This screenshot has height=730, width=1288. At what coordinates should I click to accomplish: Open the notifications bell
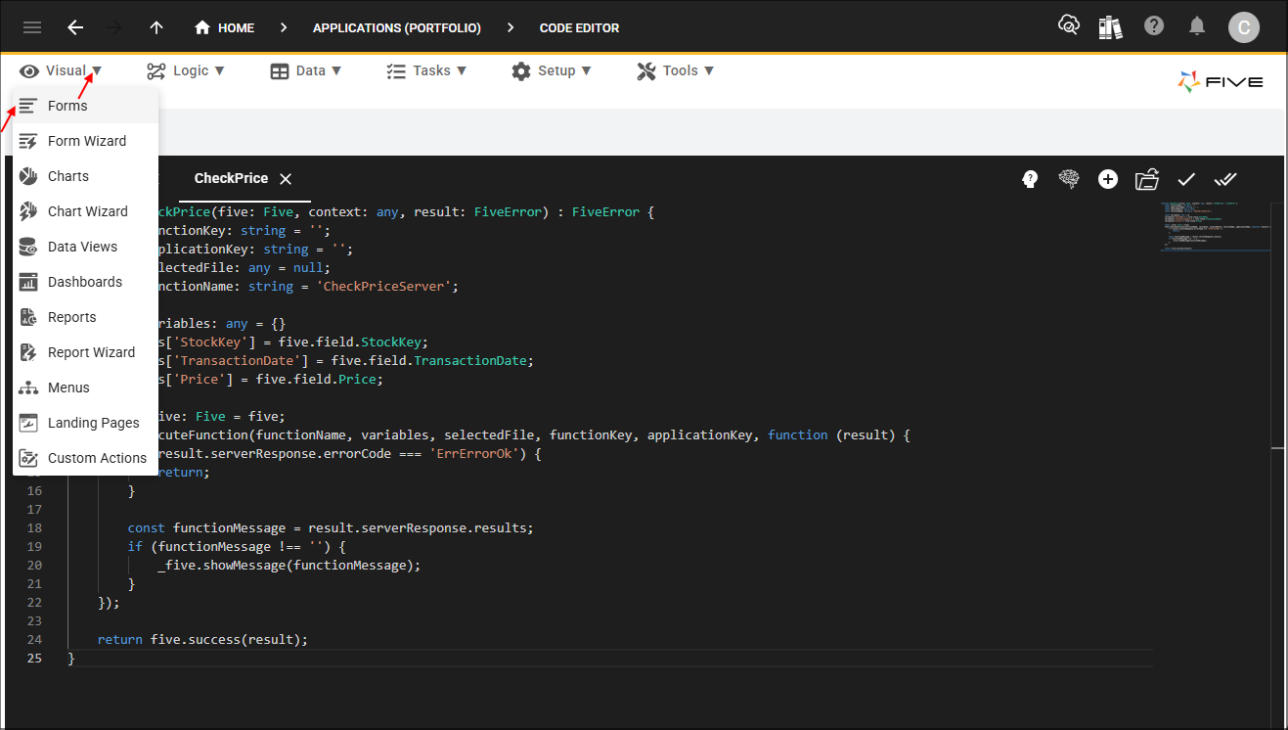[x=1197, y=26]
